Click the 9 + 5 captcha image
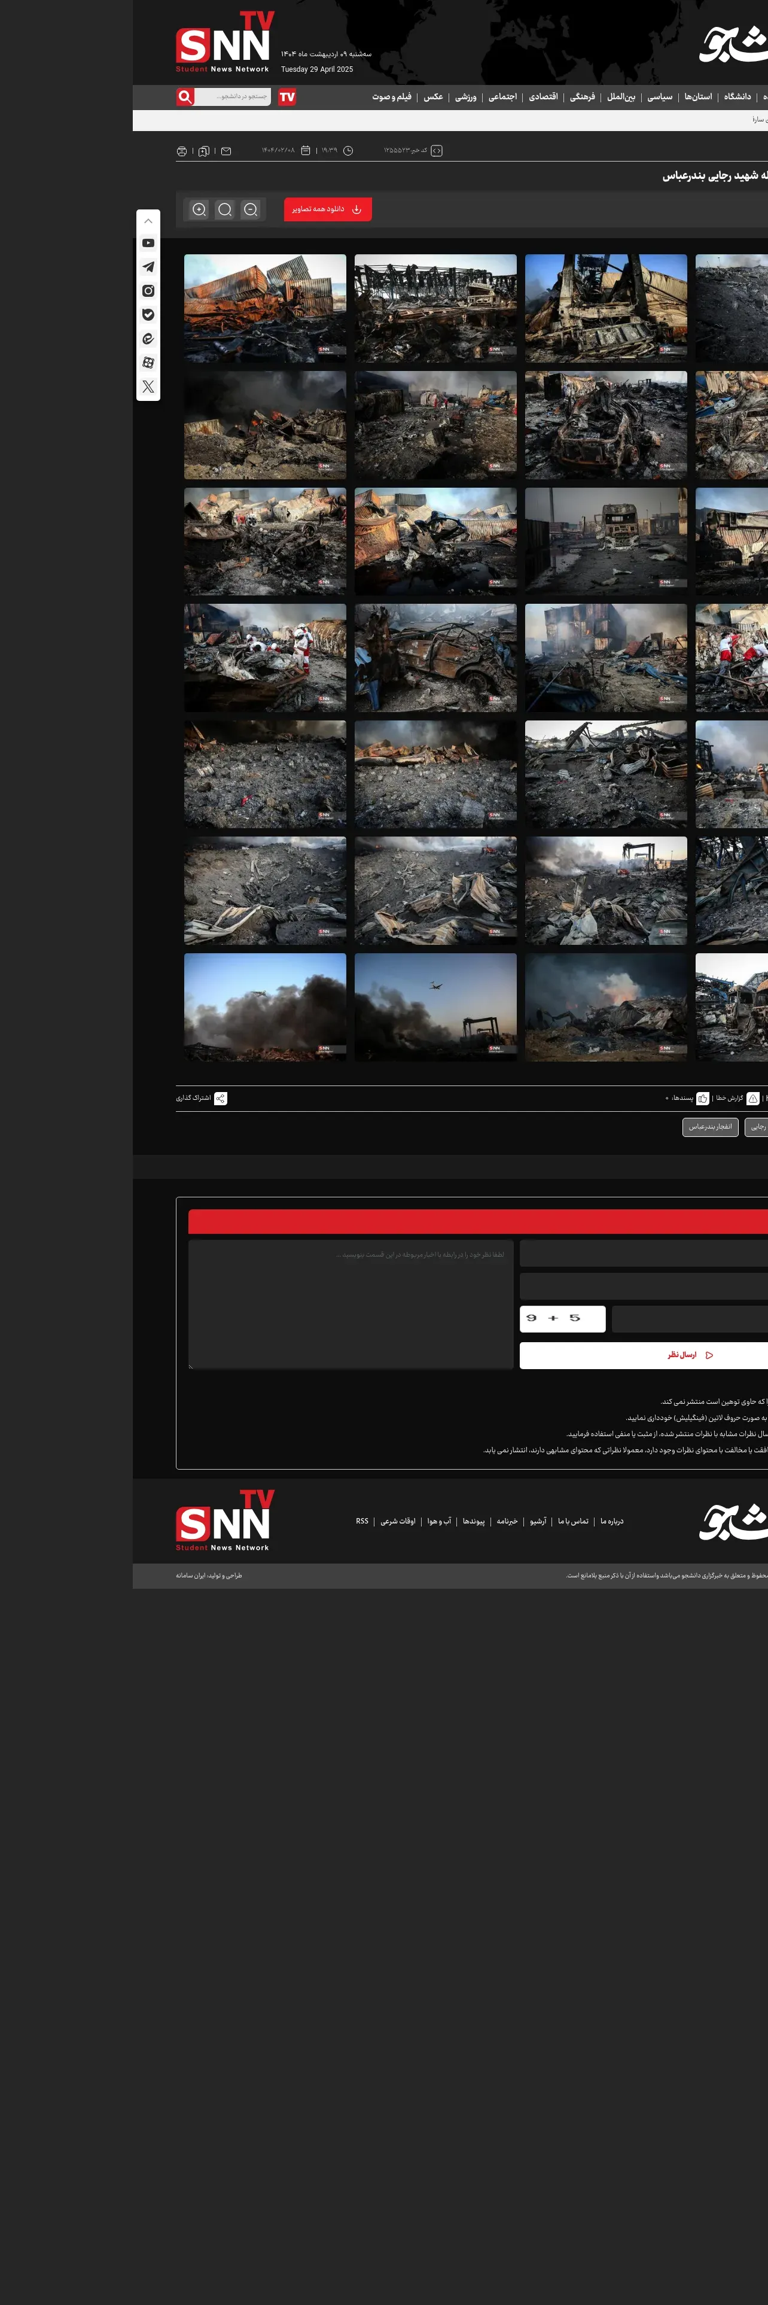 coord(562,1319)
